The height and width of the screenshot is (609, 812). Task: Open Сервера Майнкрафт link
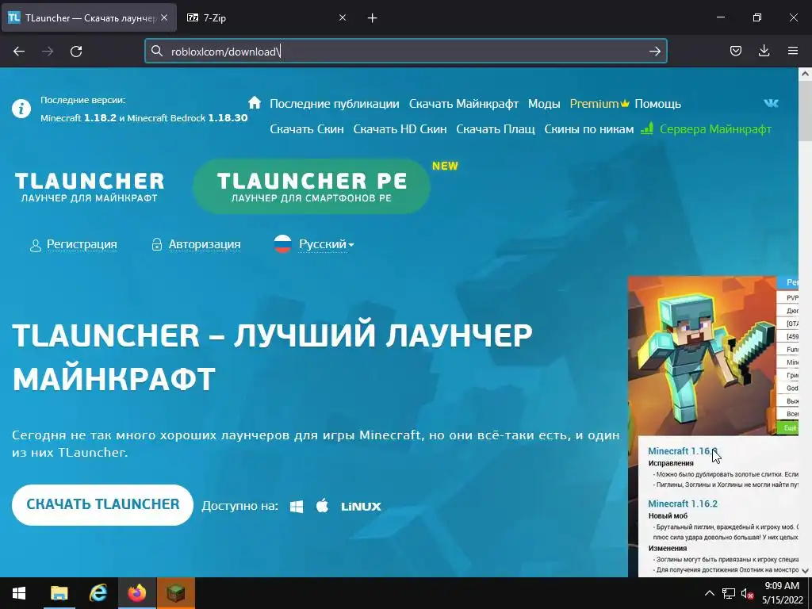(x=715, y=129)
